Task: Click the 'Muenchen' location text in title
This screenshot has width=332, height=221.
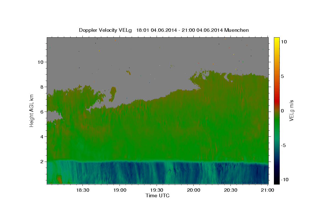Action: point(237,30)
